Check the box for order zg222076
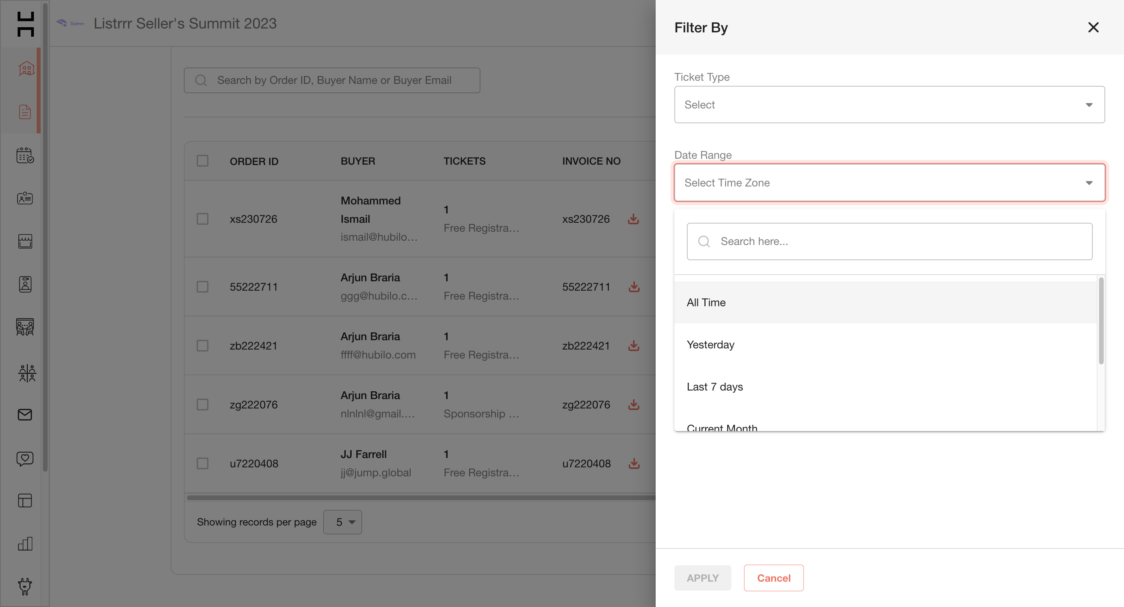1124x607 pixels. pos(203,405)
